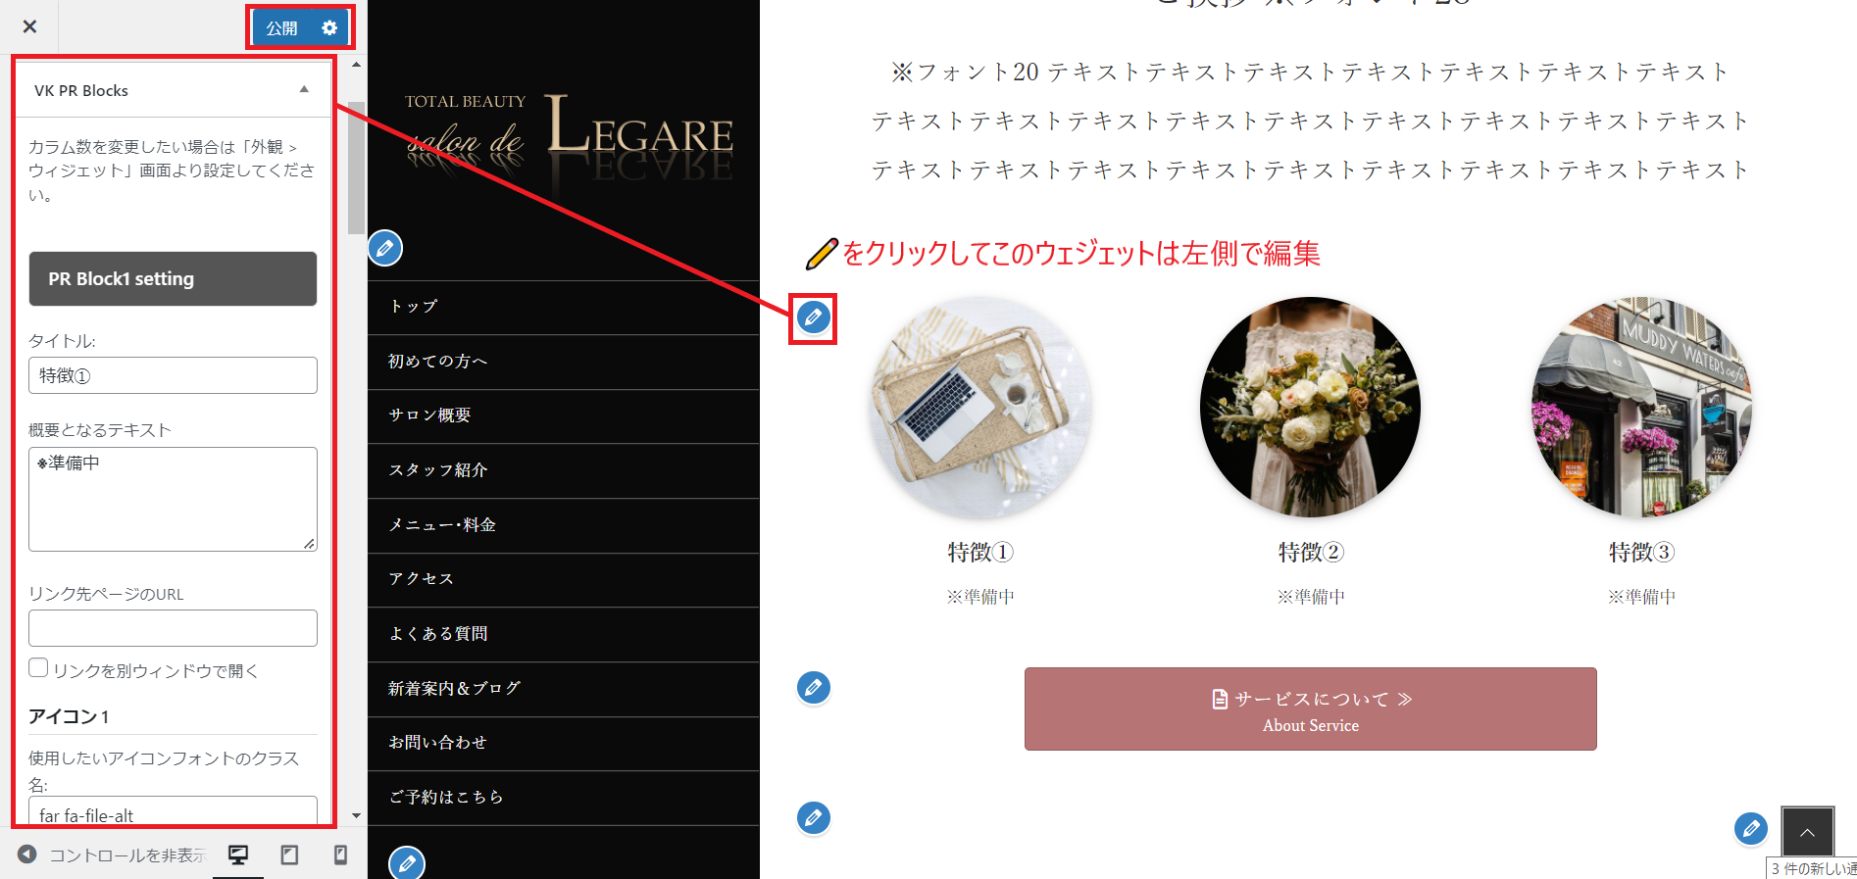Image resolution: width=1857 pixels, height=879 pixels.
Task: Expand the PR Block1 setting section
Action: (x=173, y=278)
